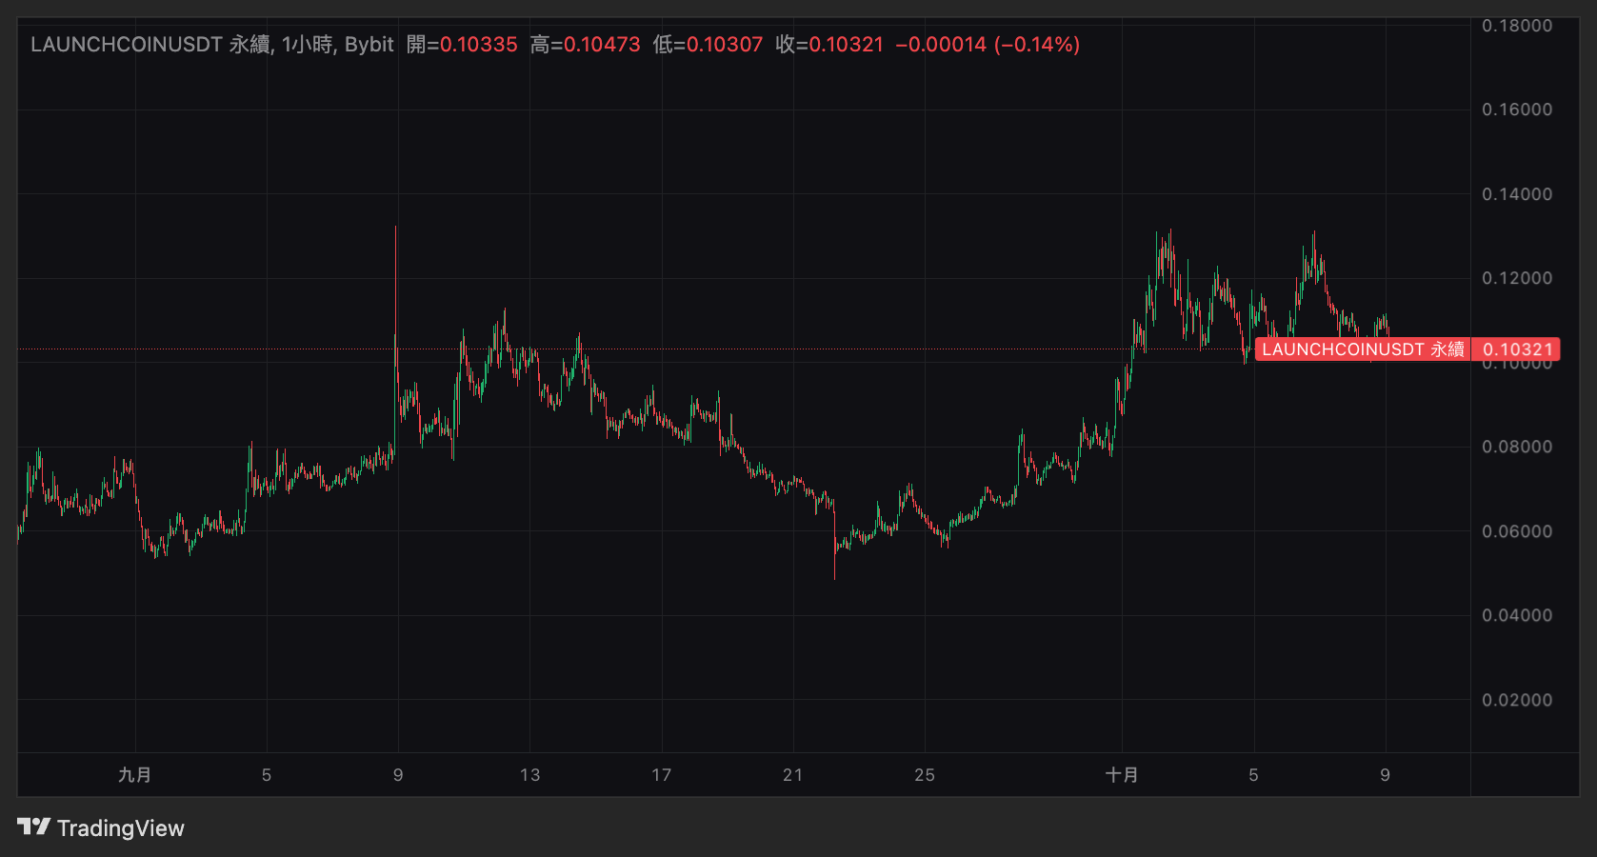This screenshot has width=1597, height=857.
Task: Click the 0.14000 price axis label
Action: [1516, 194]
